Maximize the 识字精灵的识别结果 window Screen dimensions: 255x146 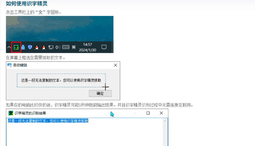coord(148,113)
